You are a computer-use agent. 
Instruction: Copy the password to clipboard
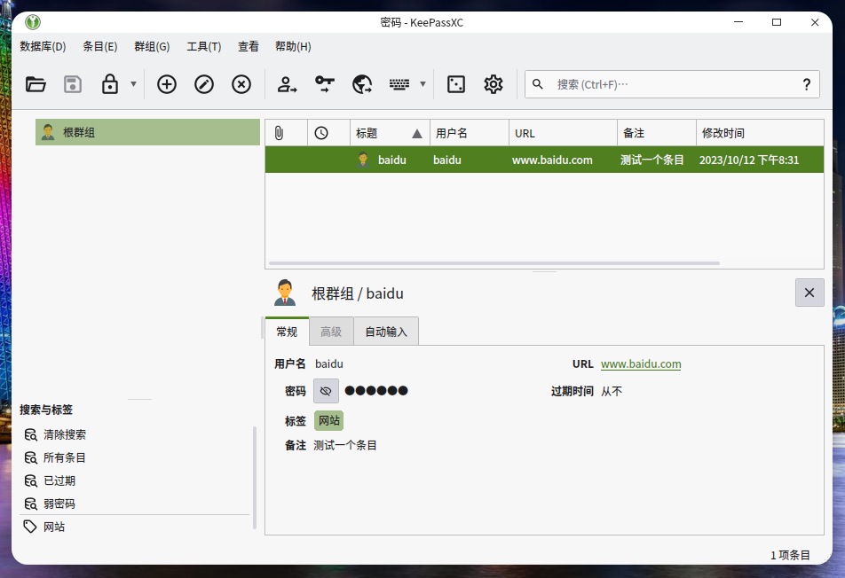click(324, 84)
